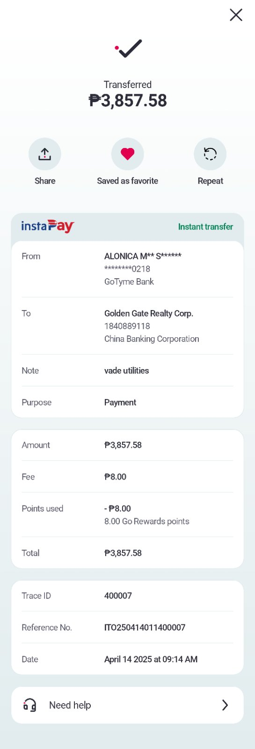Click the date April 14 2025 value
The image size is (255, 749).
(x=151, y=659)
